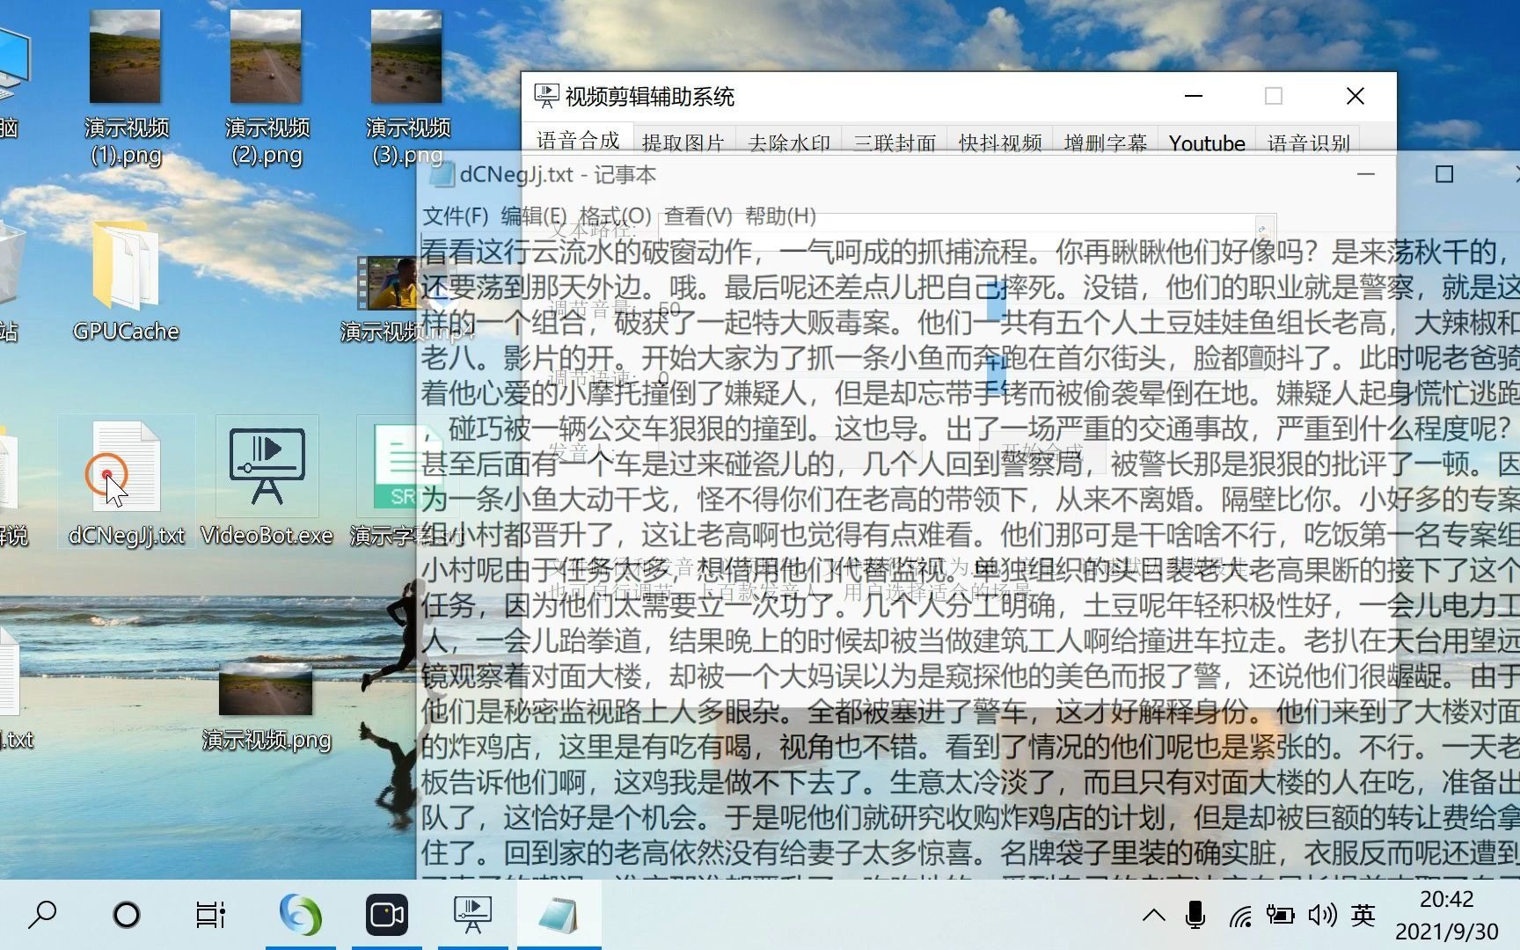Switch to the 语音合成 tab

pyautogui.click(x=578, y=142)
